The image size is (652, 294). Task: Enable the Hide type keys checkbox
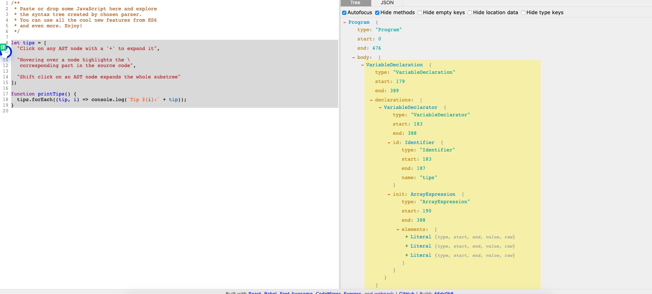523,13
